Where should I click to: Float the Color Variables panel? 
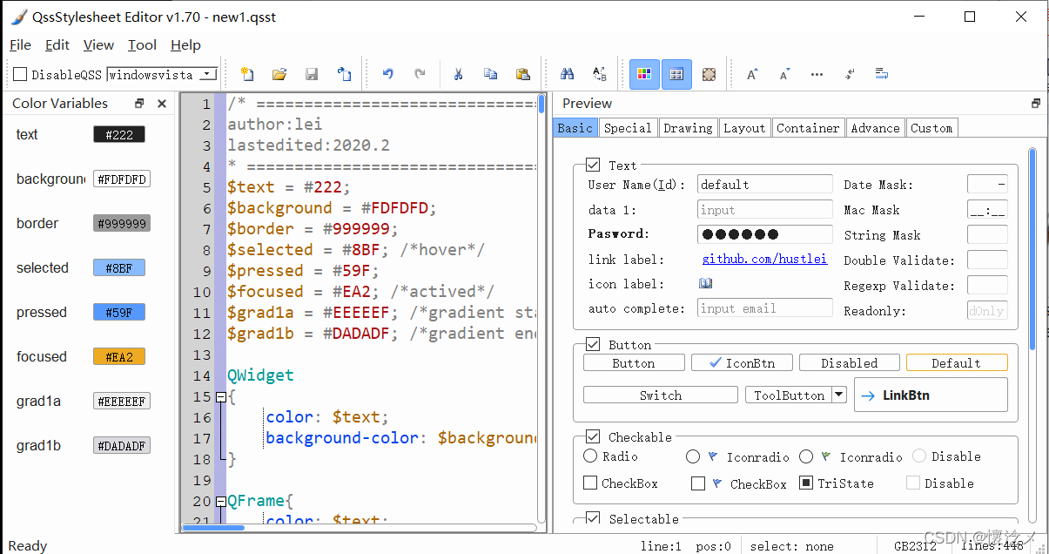tap(139, 104)
